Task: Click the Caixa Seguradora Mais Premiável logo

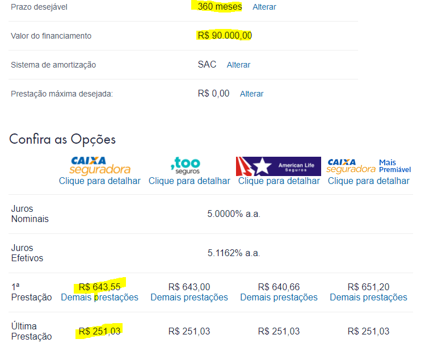Action: [369, 166]
